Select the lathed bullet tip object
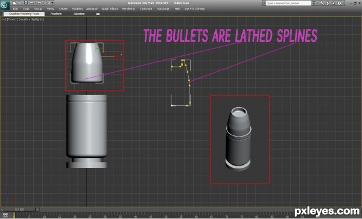The height and width of the screenshot is (219, 362). tap(87, 63)
